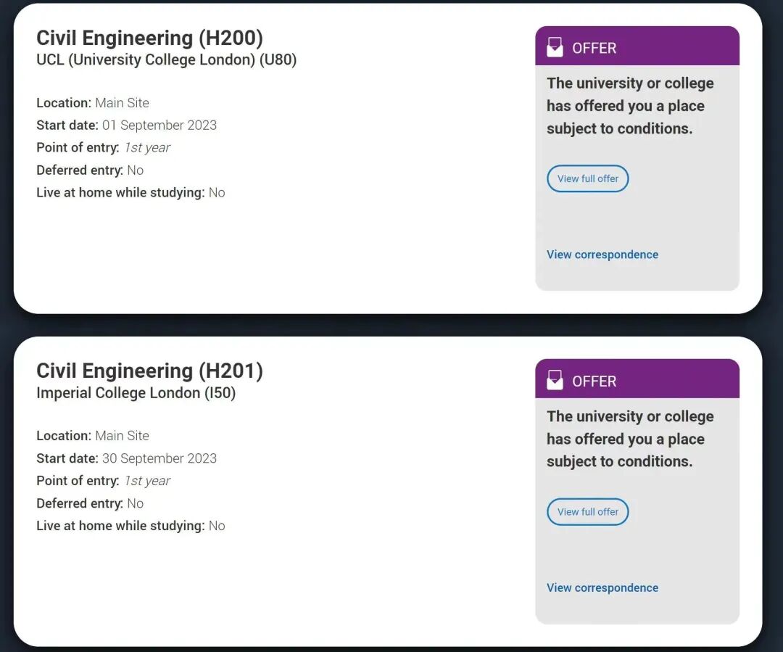Click the 01 September 2023 start date

159,125
